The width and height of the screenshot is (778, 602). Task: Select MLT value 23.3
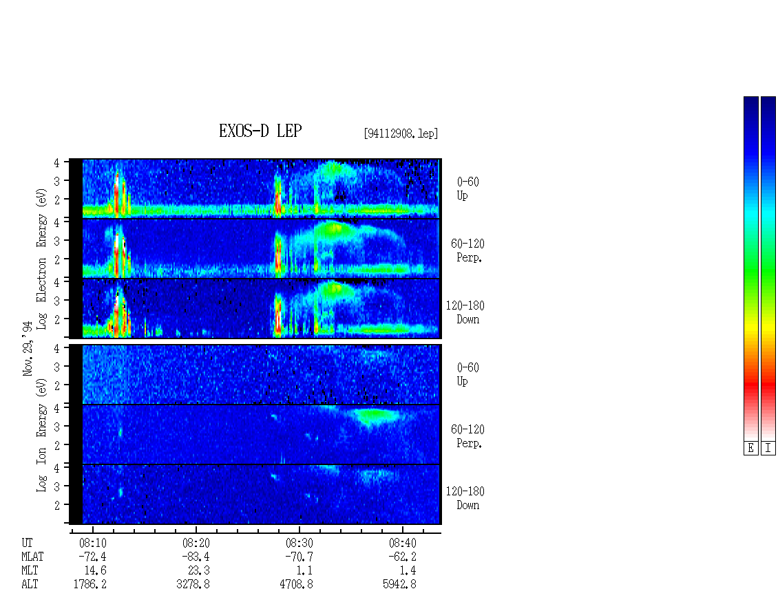[198, 570]
